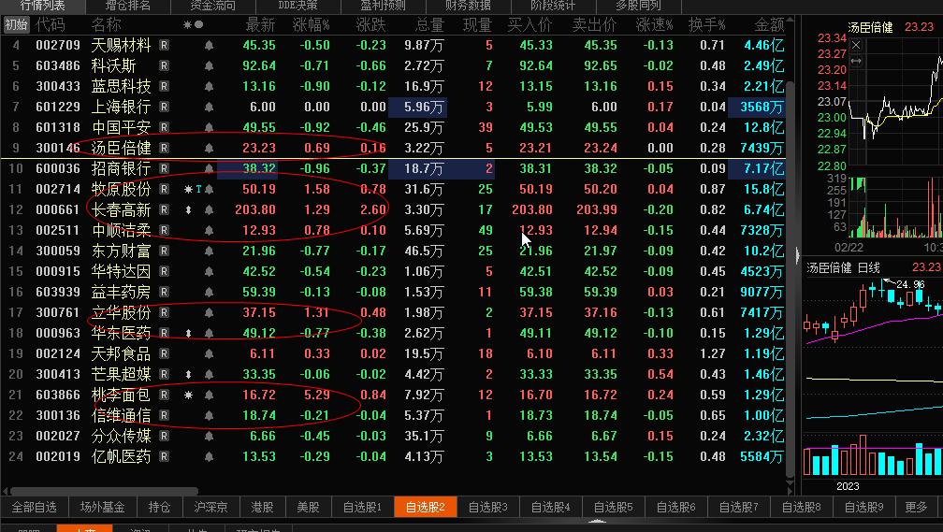The height and width of the screenshot is (532, 943).
Task: Click the horizontal double-arrow icon on mini chart
Action: pyautogui.click(x=856, y=61)
